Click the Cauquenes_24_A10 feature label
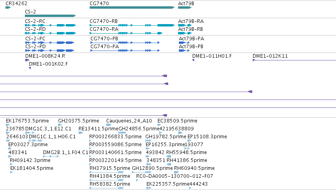 129,121
